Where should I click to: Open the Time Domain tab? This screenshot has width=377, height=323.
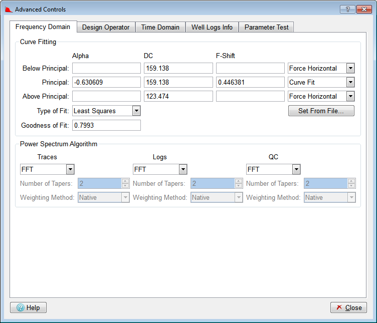tap(160, 27)
